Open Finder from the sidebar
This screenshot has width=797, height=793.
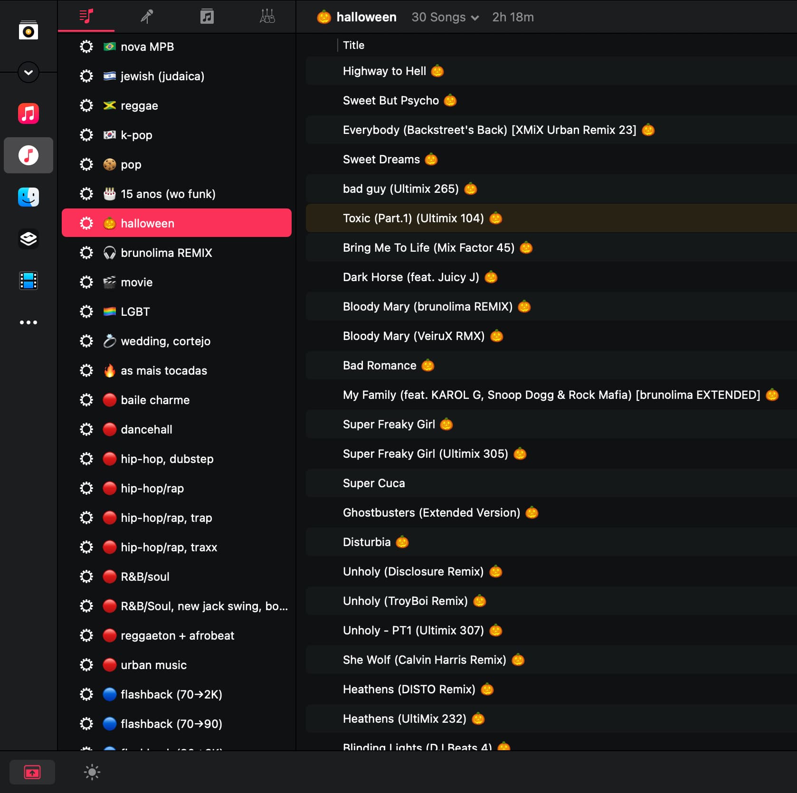[x=28, y=197]
